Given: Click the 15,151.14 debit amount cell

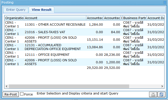Looking at the screenshot, I should point(95,40).
